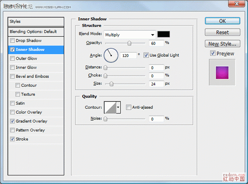The width and height of the screenshot is (248, 184).
Task: Toggle the Use Global Light checkbox
Action: [146, 55]
